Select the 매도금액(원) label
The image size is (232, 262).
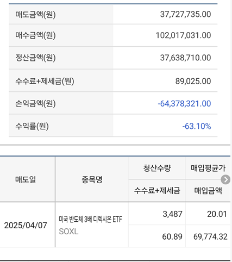point(35,15)
